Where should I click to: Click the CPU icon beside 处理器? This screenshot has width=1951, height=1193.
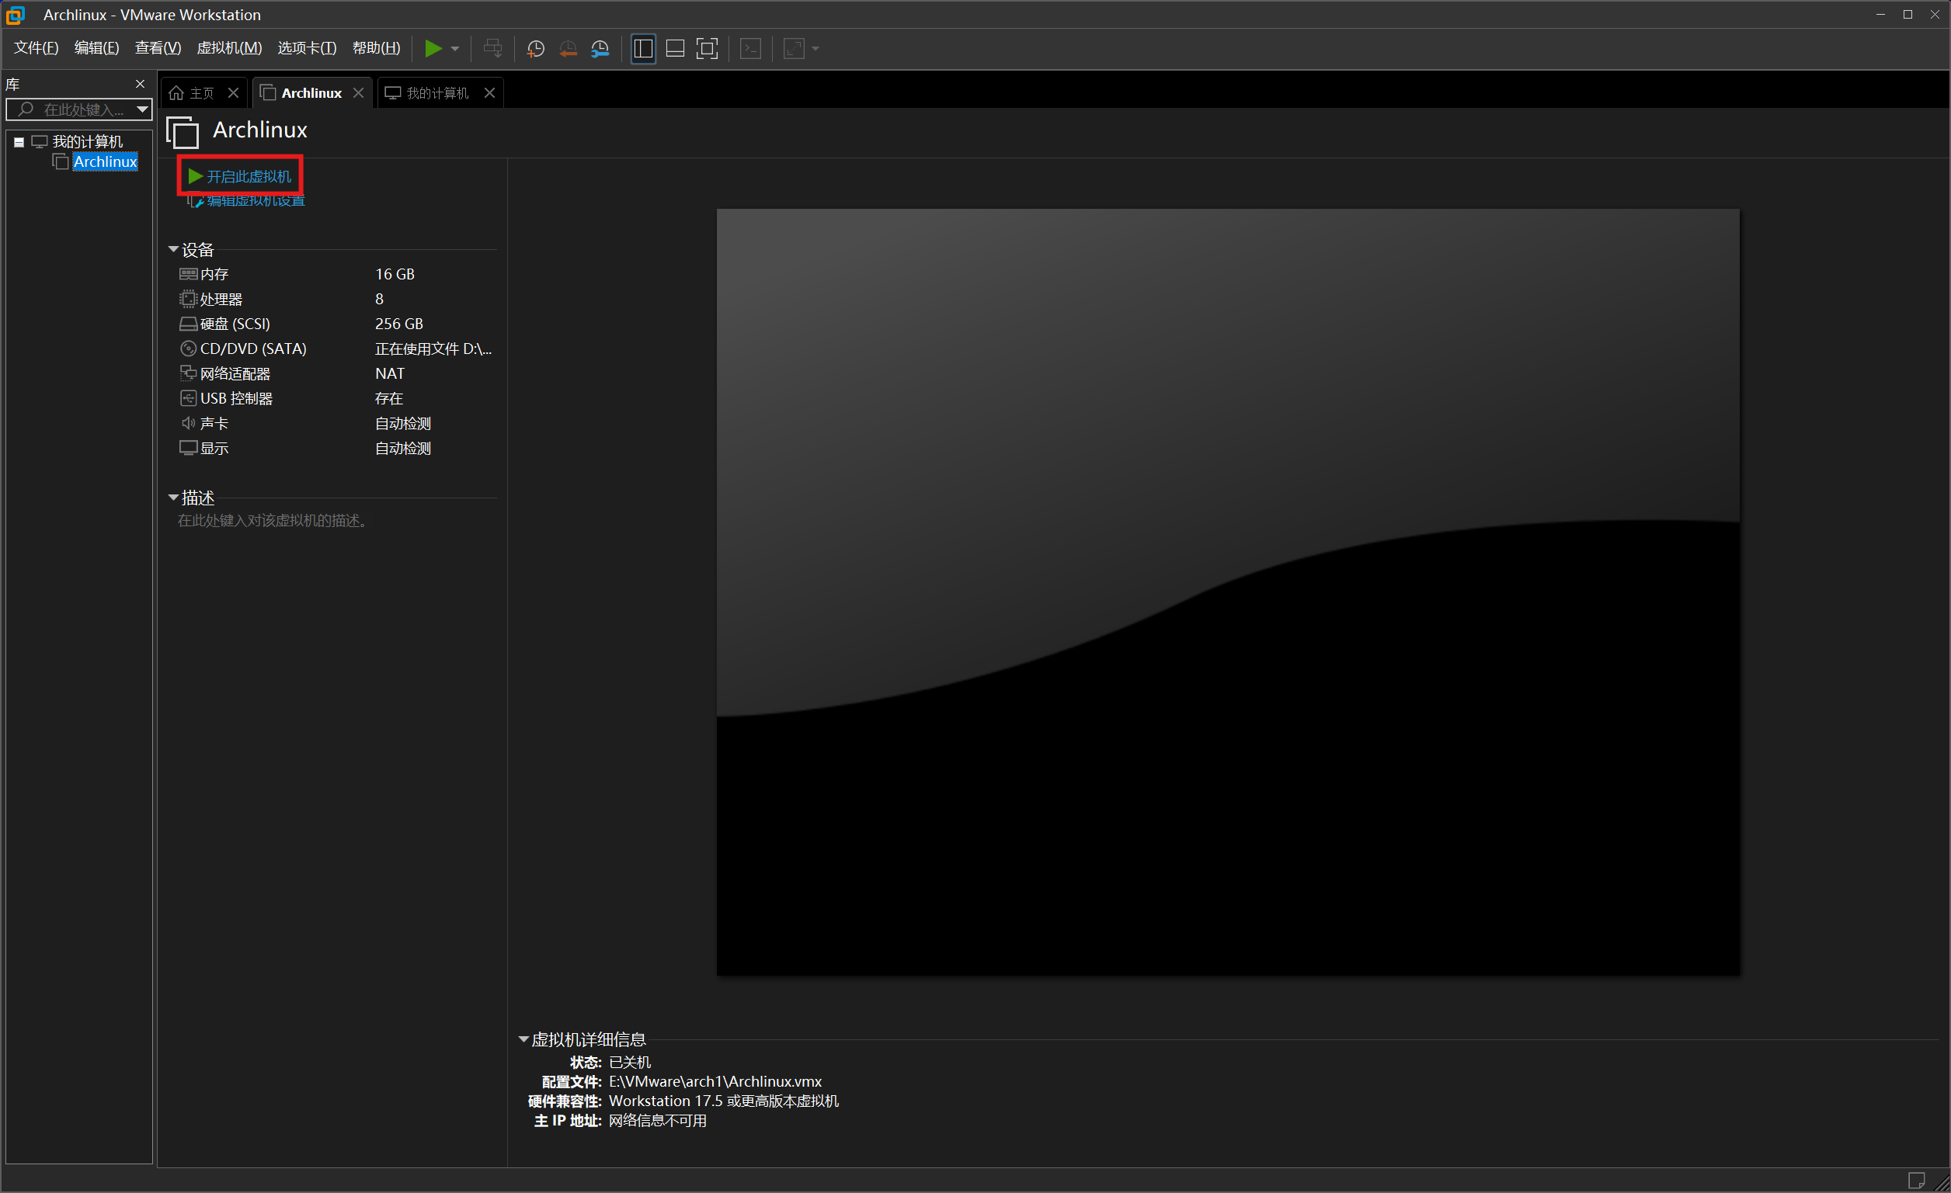(189, 299)
